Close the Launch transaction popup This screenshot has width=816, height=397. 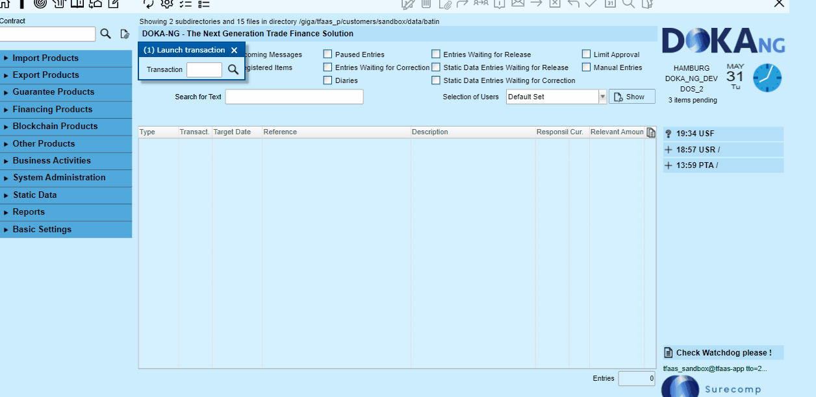(x=234, y=50)
